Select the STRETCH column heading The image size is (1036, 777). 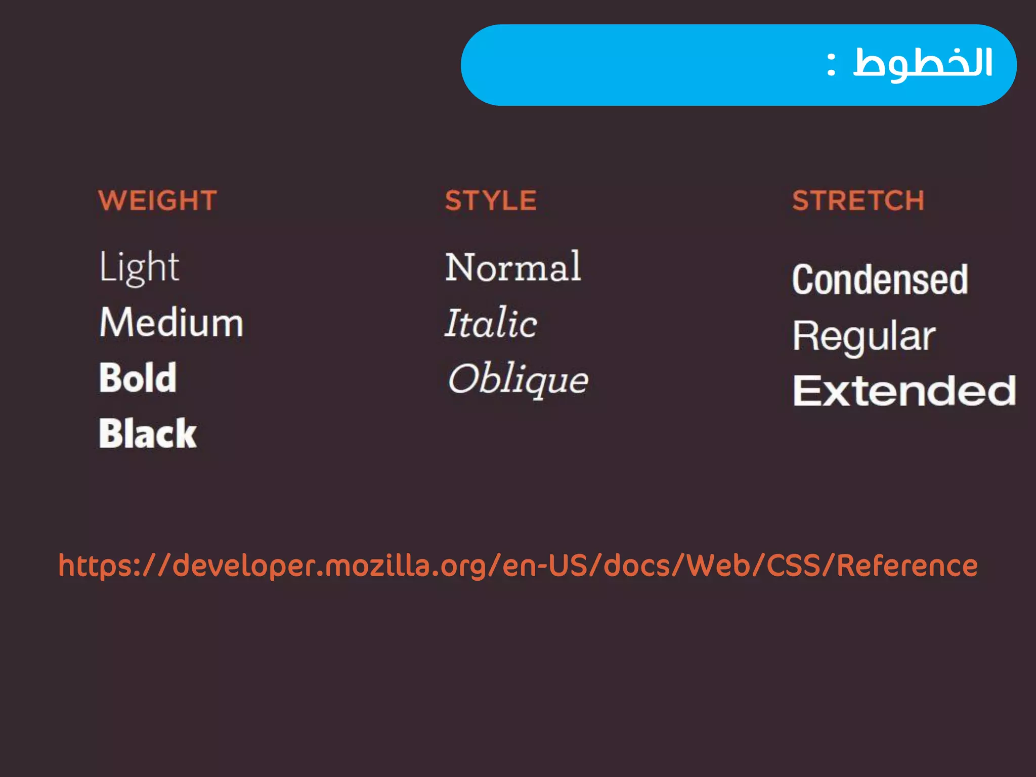pyautogui.click(x=858, y=200)
